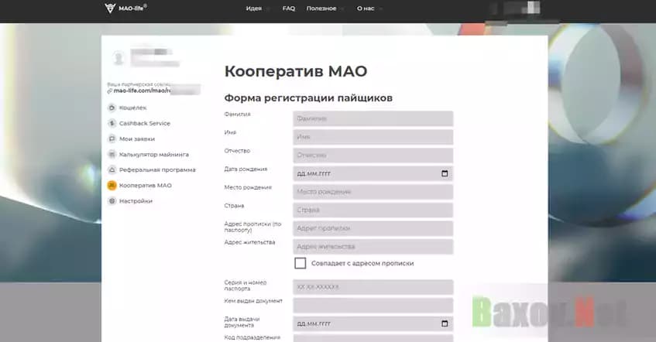Viewport: 656px width, 342px height.
Task: Click the Страна input field
Action: (373, 210)
